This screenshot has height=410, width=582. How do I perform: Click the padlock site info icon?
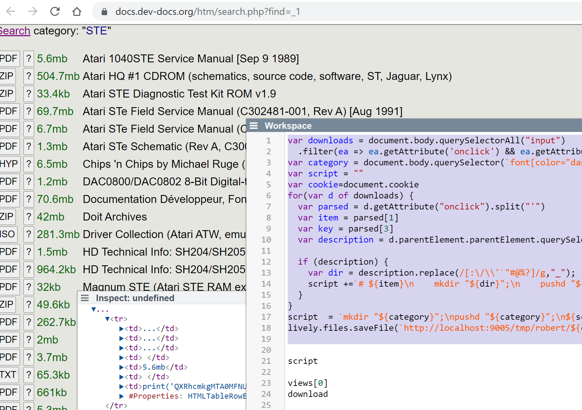point(104,12)
